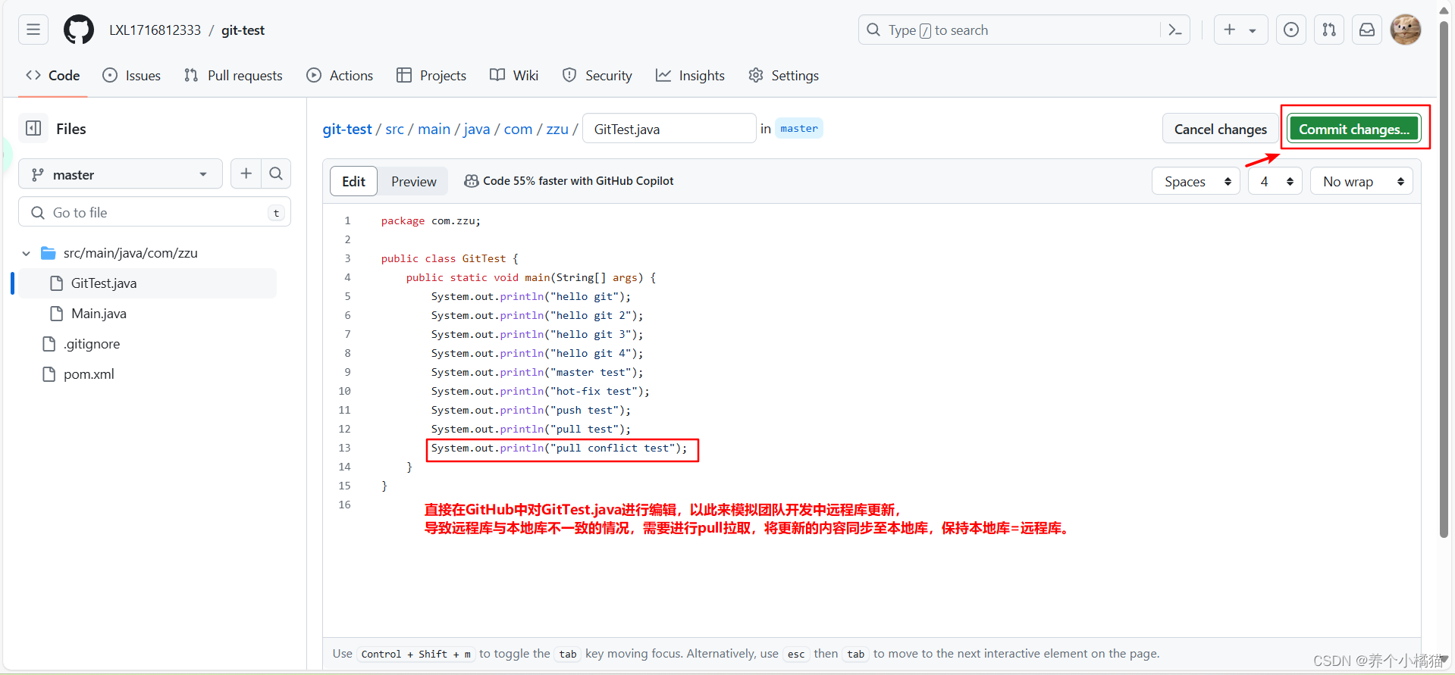Viewport: 1455px width, 675px height.
Task: Click com in the breadcrumb path
Action: (518, 129)
